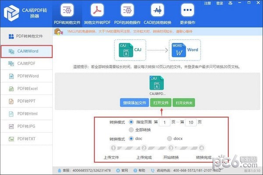Click the 咨询热线 phone icon
The width and height of the screenshot is (263, 175).
pyautogui.click(x=153, y=171)
